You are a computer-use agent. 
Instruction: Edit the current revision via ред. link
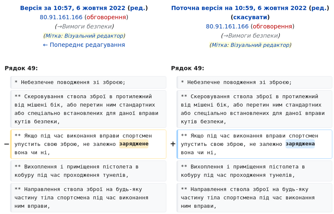(319, 8)
